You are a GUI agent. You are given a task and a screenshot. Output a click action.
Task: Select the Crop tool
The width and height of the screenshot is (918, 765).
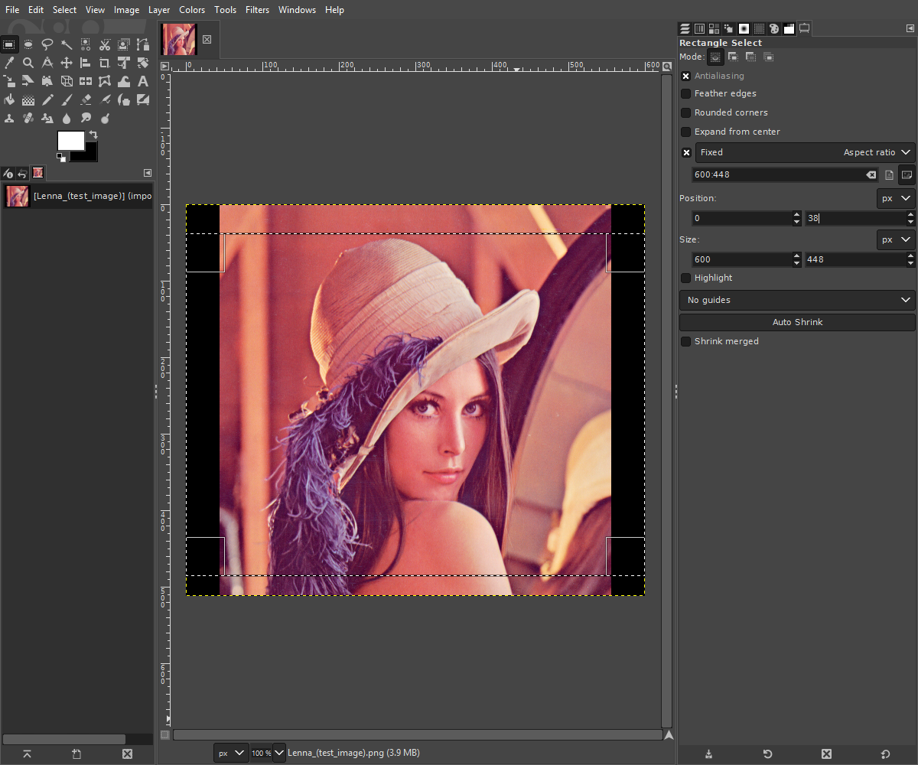point(105,62)
